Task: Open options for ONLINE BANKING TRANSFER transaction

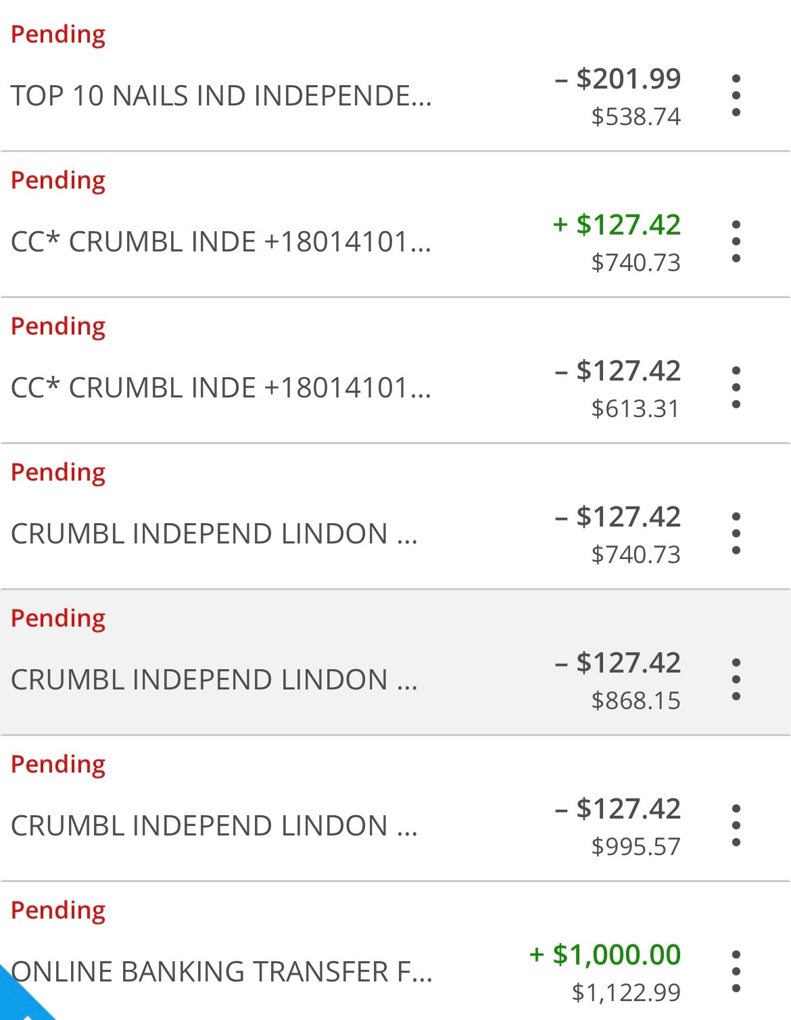Action: [736, 971]
